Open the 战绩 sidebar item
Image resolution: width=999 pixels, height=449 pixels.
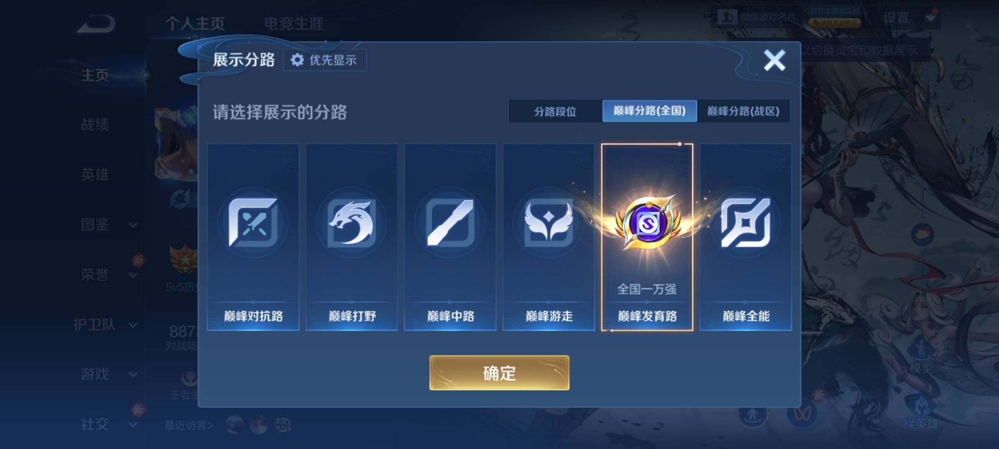(95, 124)
